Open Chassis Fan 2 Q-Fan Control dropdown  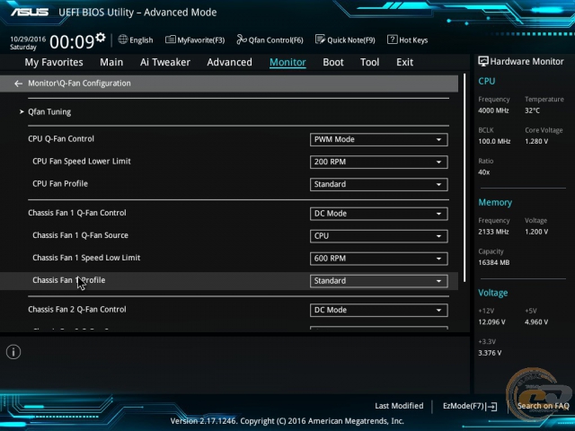[x=378, y=310]
